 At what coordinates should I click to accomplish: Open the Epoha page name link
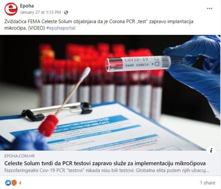(27, 6)
